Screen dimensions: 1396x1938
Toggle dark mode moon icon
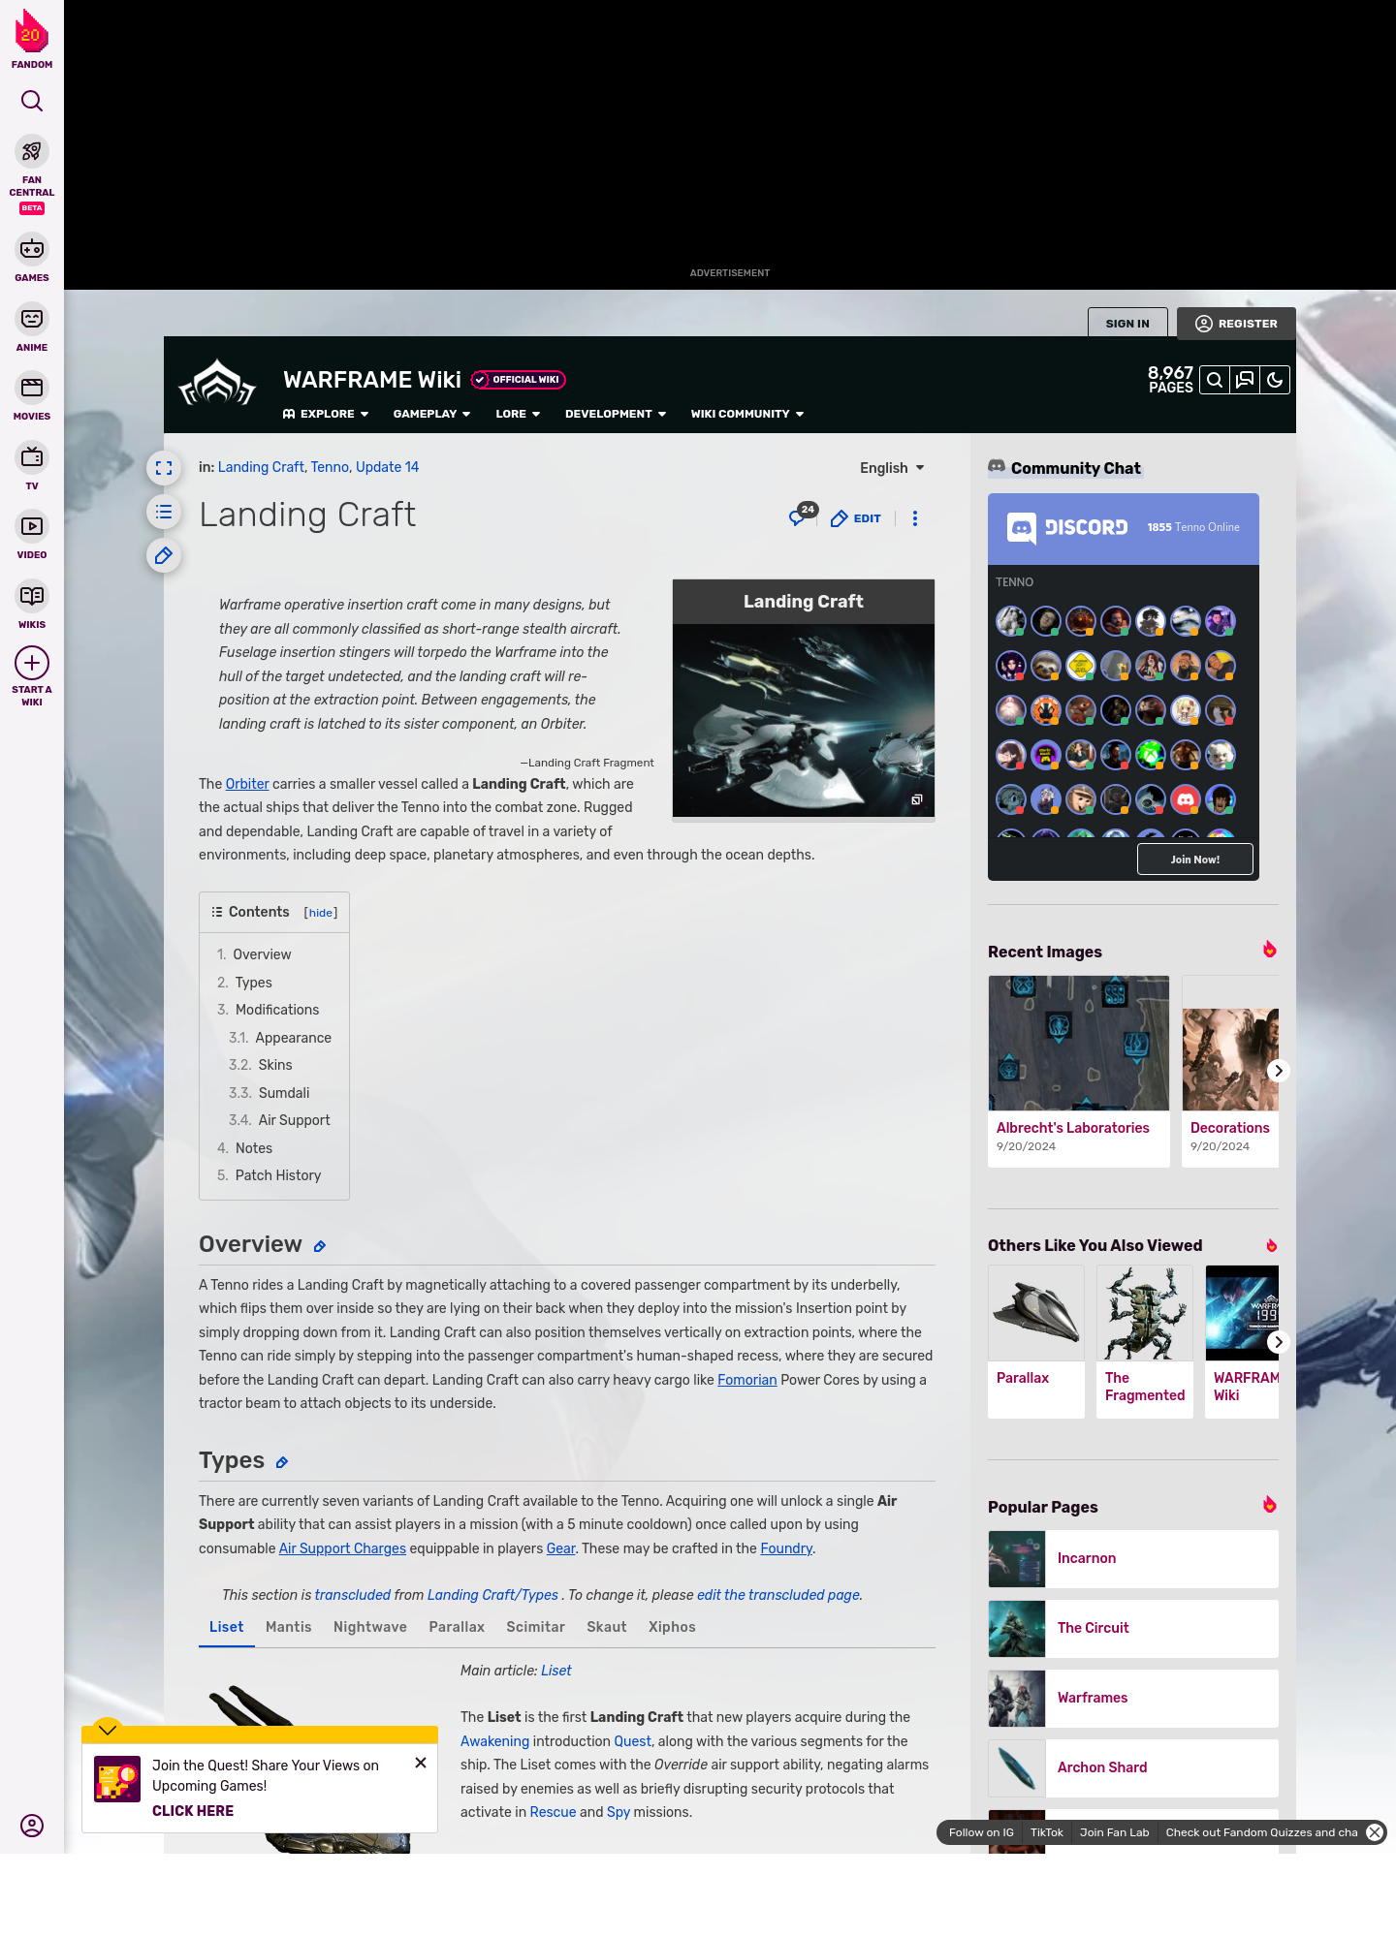(x=1275, y=380)
